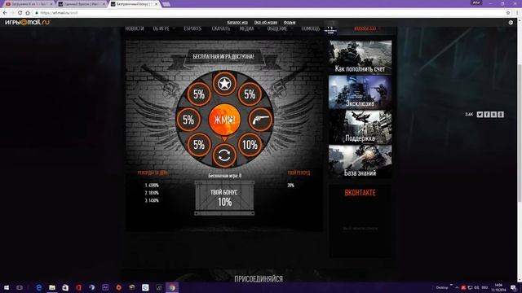This screenshot has width=522, height=293.
Task: Open the ОБЩЕНИЕ menu
Action: click(x=277, y=29)
